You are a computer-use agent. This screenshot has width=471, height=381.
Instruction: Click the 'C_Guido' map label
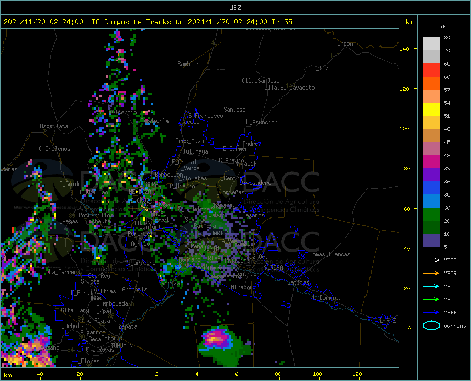pyautogui.click(x=70, y=184)
